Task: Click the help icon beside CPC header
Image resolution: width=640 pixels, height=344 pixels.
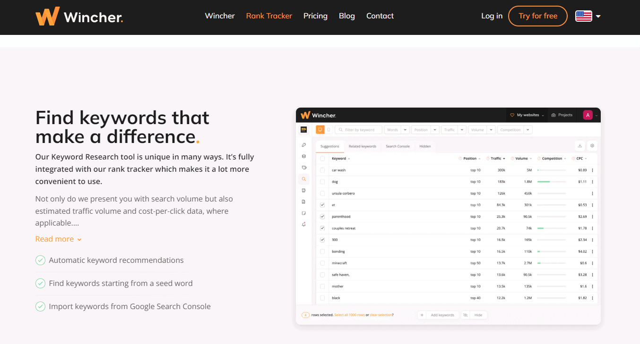Action: tap(573, 159)
